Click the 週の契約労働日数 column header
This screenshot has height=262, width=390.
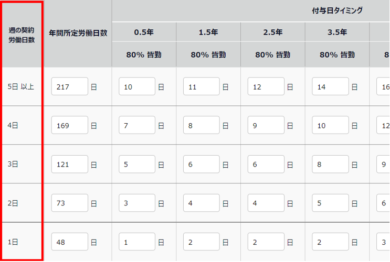point(22,35)
